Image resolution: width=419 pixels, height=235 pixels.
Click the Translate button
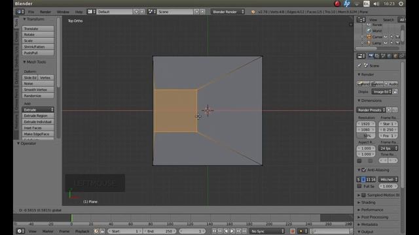tap(38, 29)
